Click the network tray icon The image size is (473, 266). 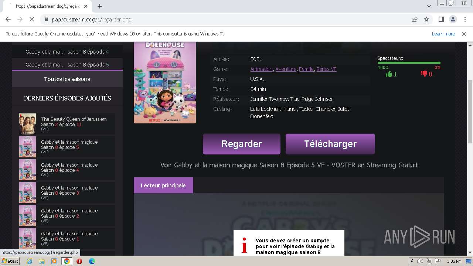click(429, 261)
